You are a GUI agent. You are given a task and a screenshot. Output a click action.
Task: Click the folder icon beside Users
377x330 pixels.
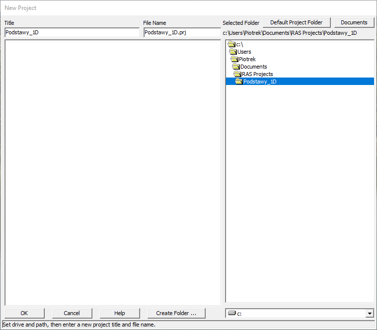tap(233, 52)
